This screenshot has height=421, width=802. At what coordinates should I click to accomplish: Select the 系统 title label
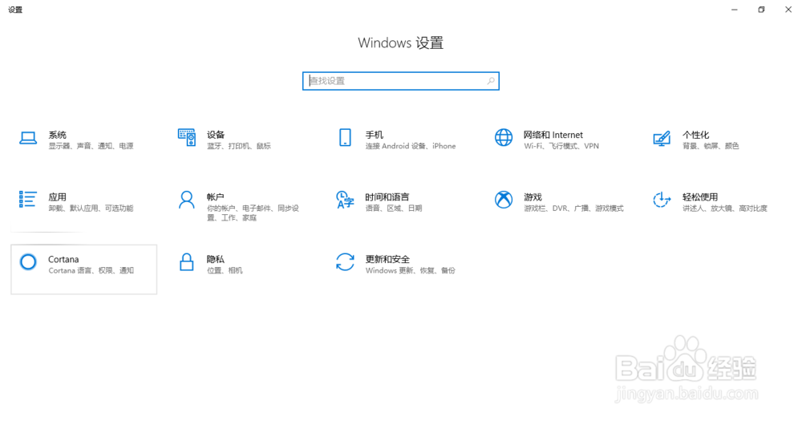pyautogui.click(x=57, y=135)
